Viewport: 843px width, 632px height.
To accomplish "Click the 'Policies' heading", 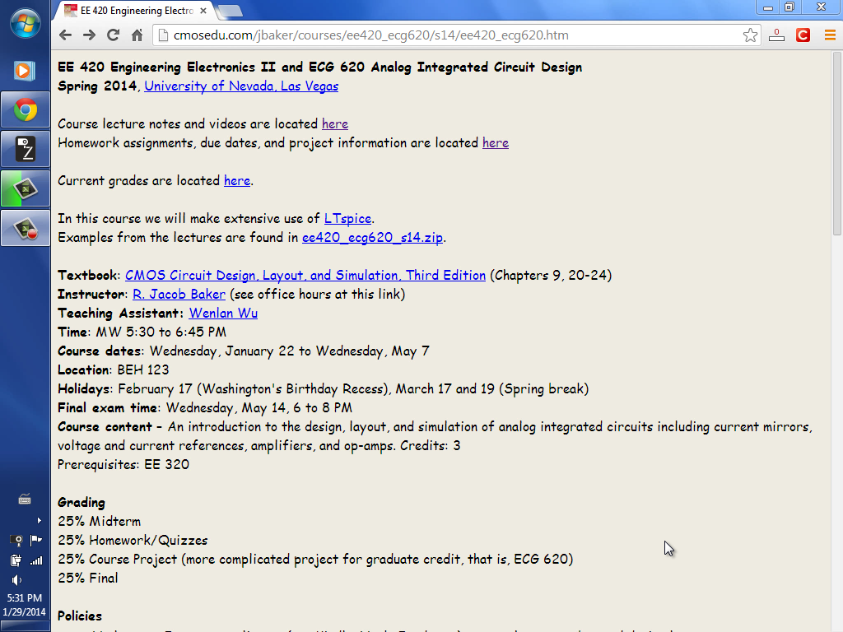I will point(80,616).
